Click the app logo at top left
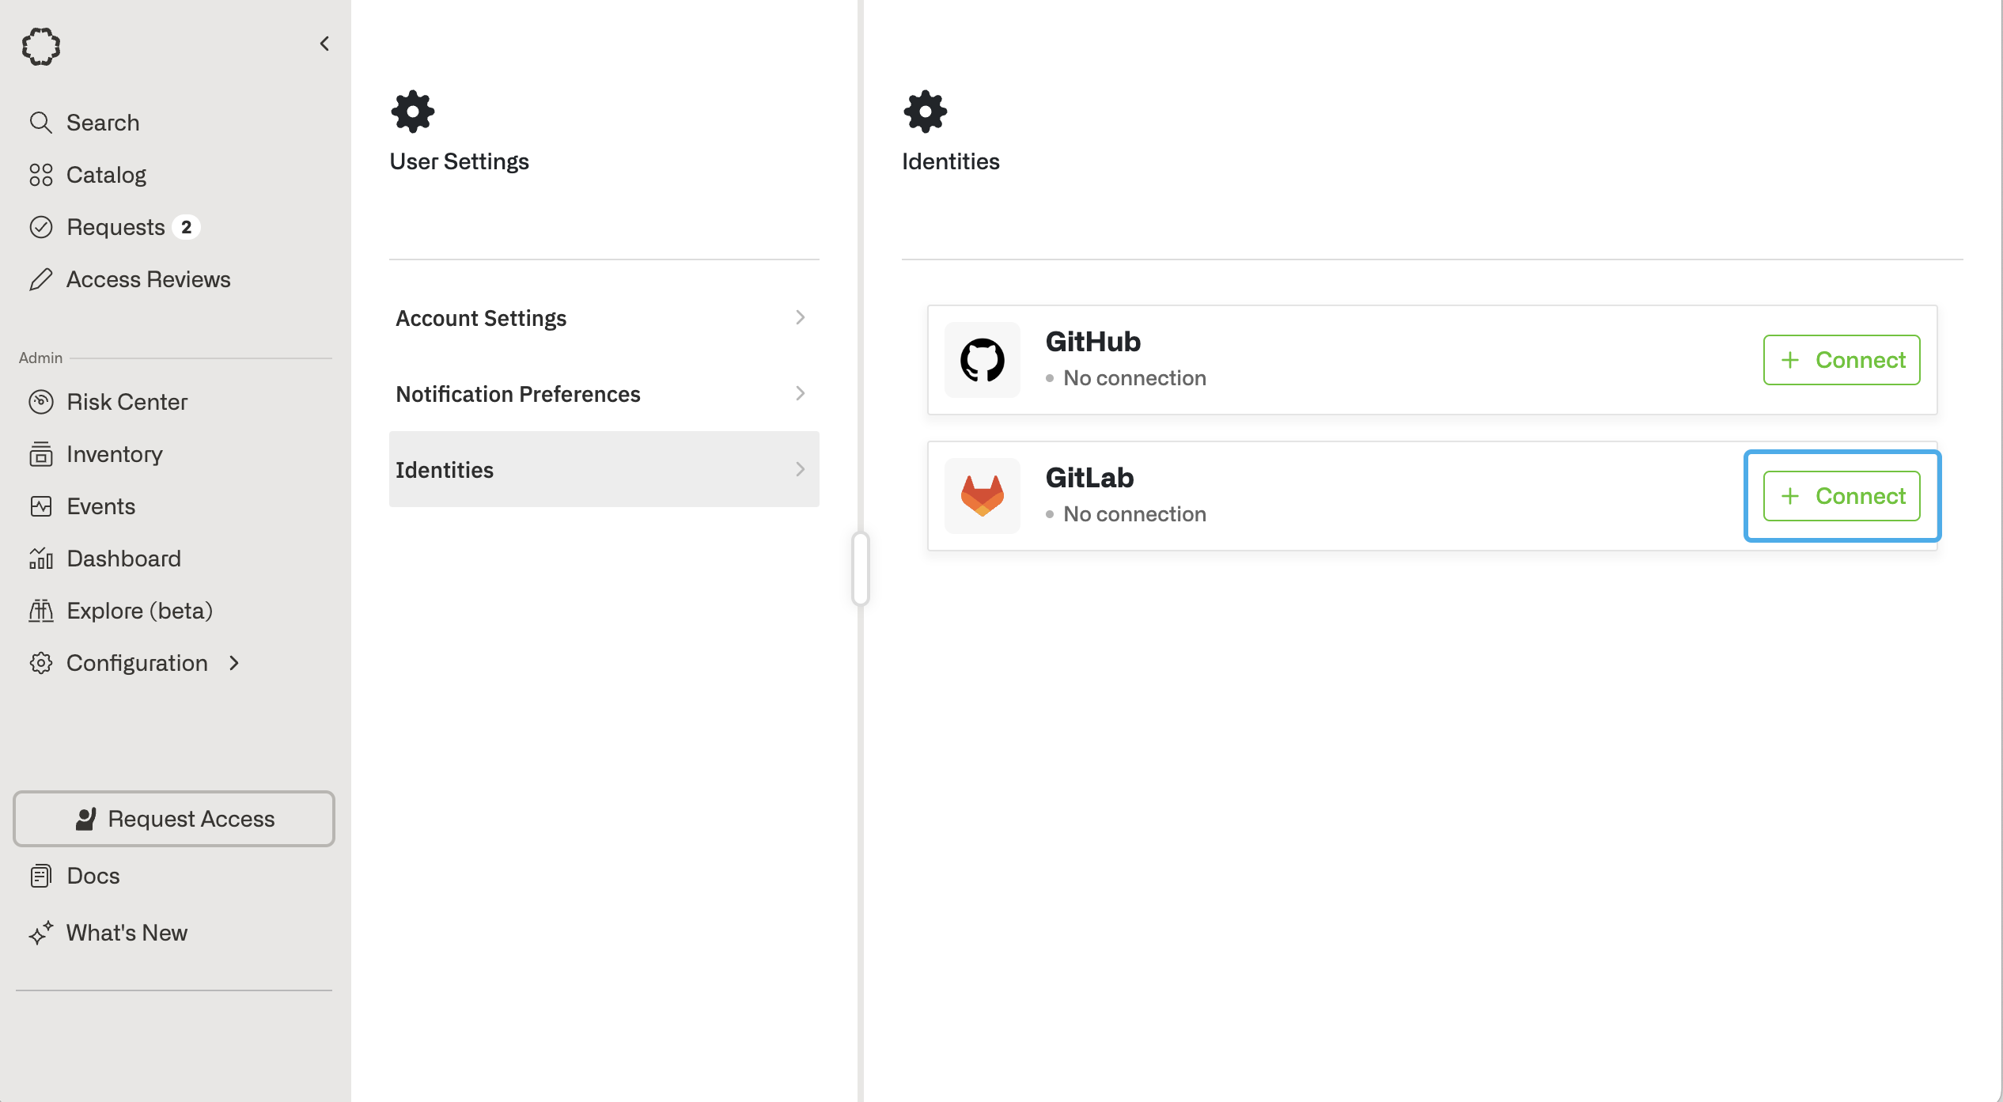This screenshot has height=1102, width=2003. tap(41, 47)
